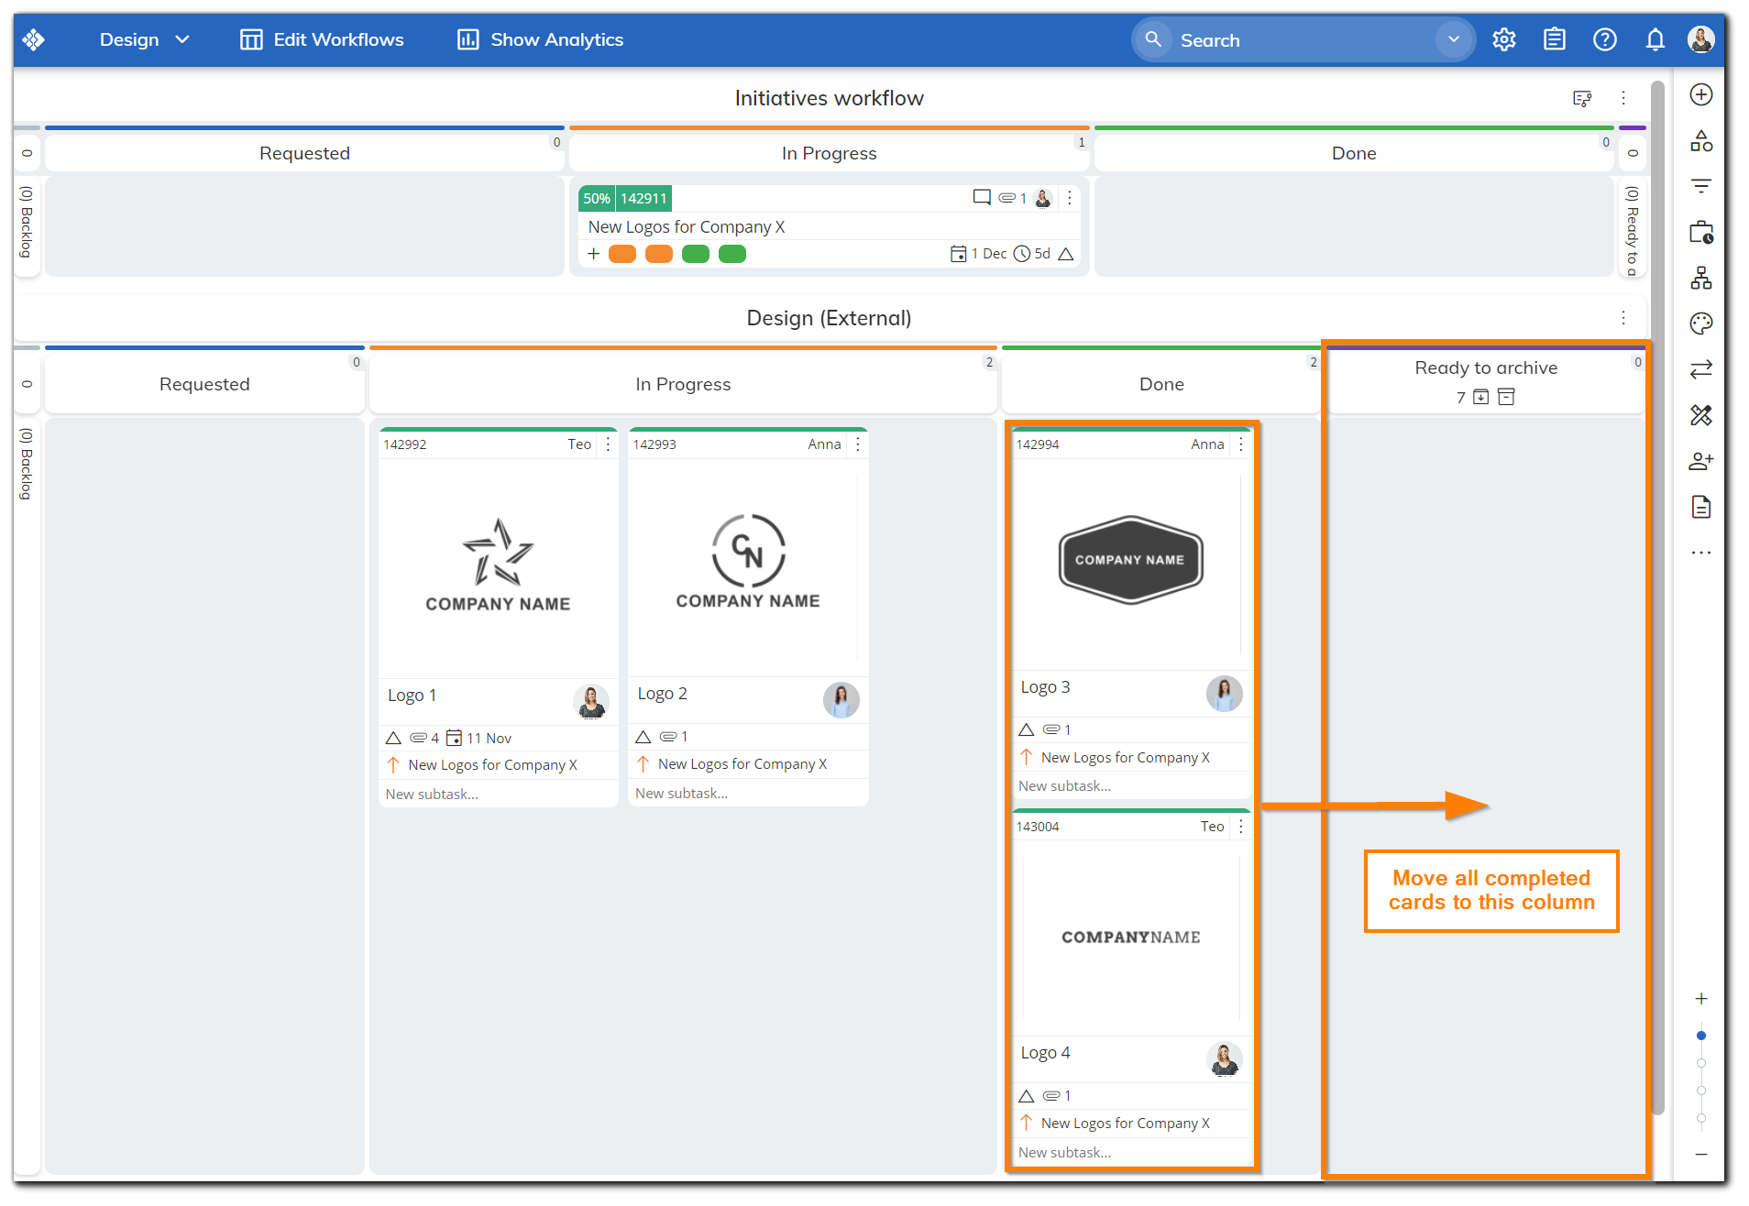This screenshot has width=1749, height=1206.
Task: Select the invite user icon in sidebar
Action: 1701,461
